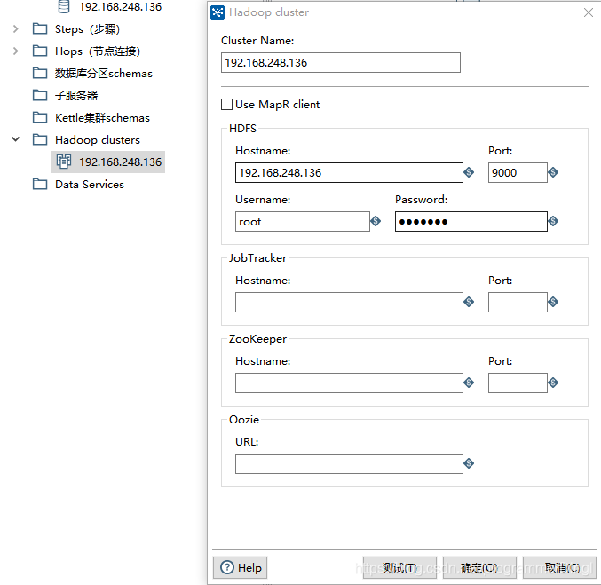Click the Hadoop cluster dialog title icon
This screenshot has width=601, height=585.
(217, 12)
